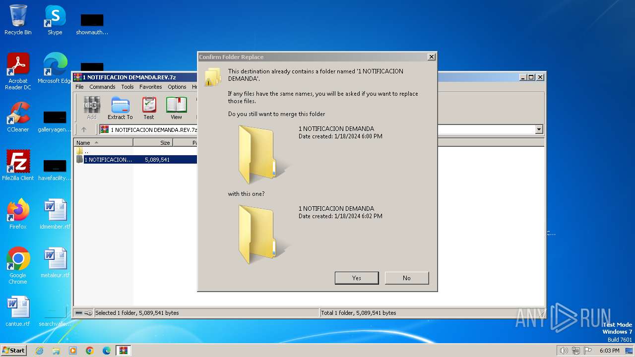Open Chrome from the taskbar
The image size is (635, 357).
tap(90, 351)
